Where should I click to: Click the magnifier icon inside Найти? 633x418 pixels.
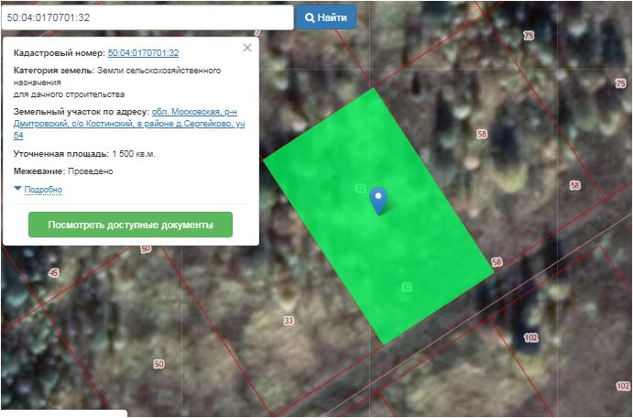[x=311, y=17]
